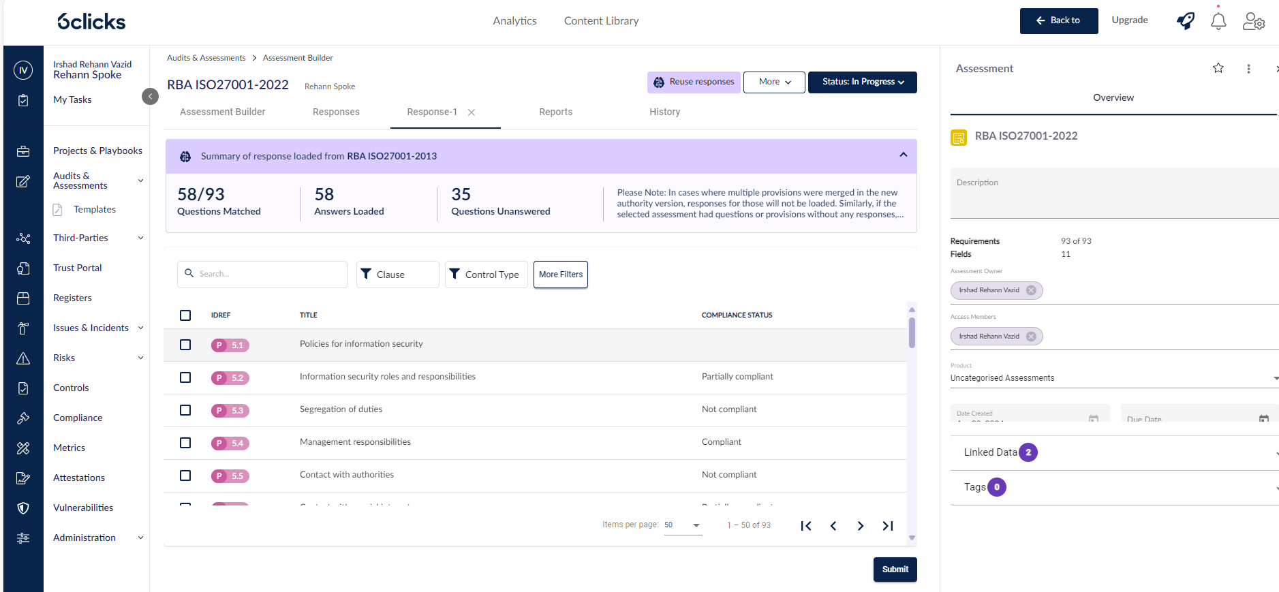Screen dimensions: 1279x592
Task: Collapse the response summary banner
Action: [903, 155]
